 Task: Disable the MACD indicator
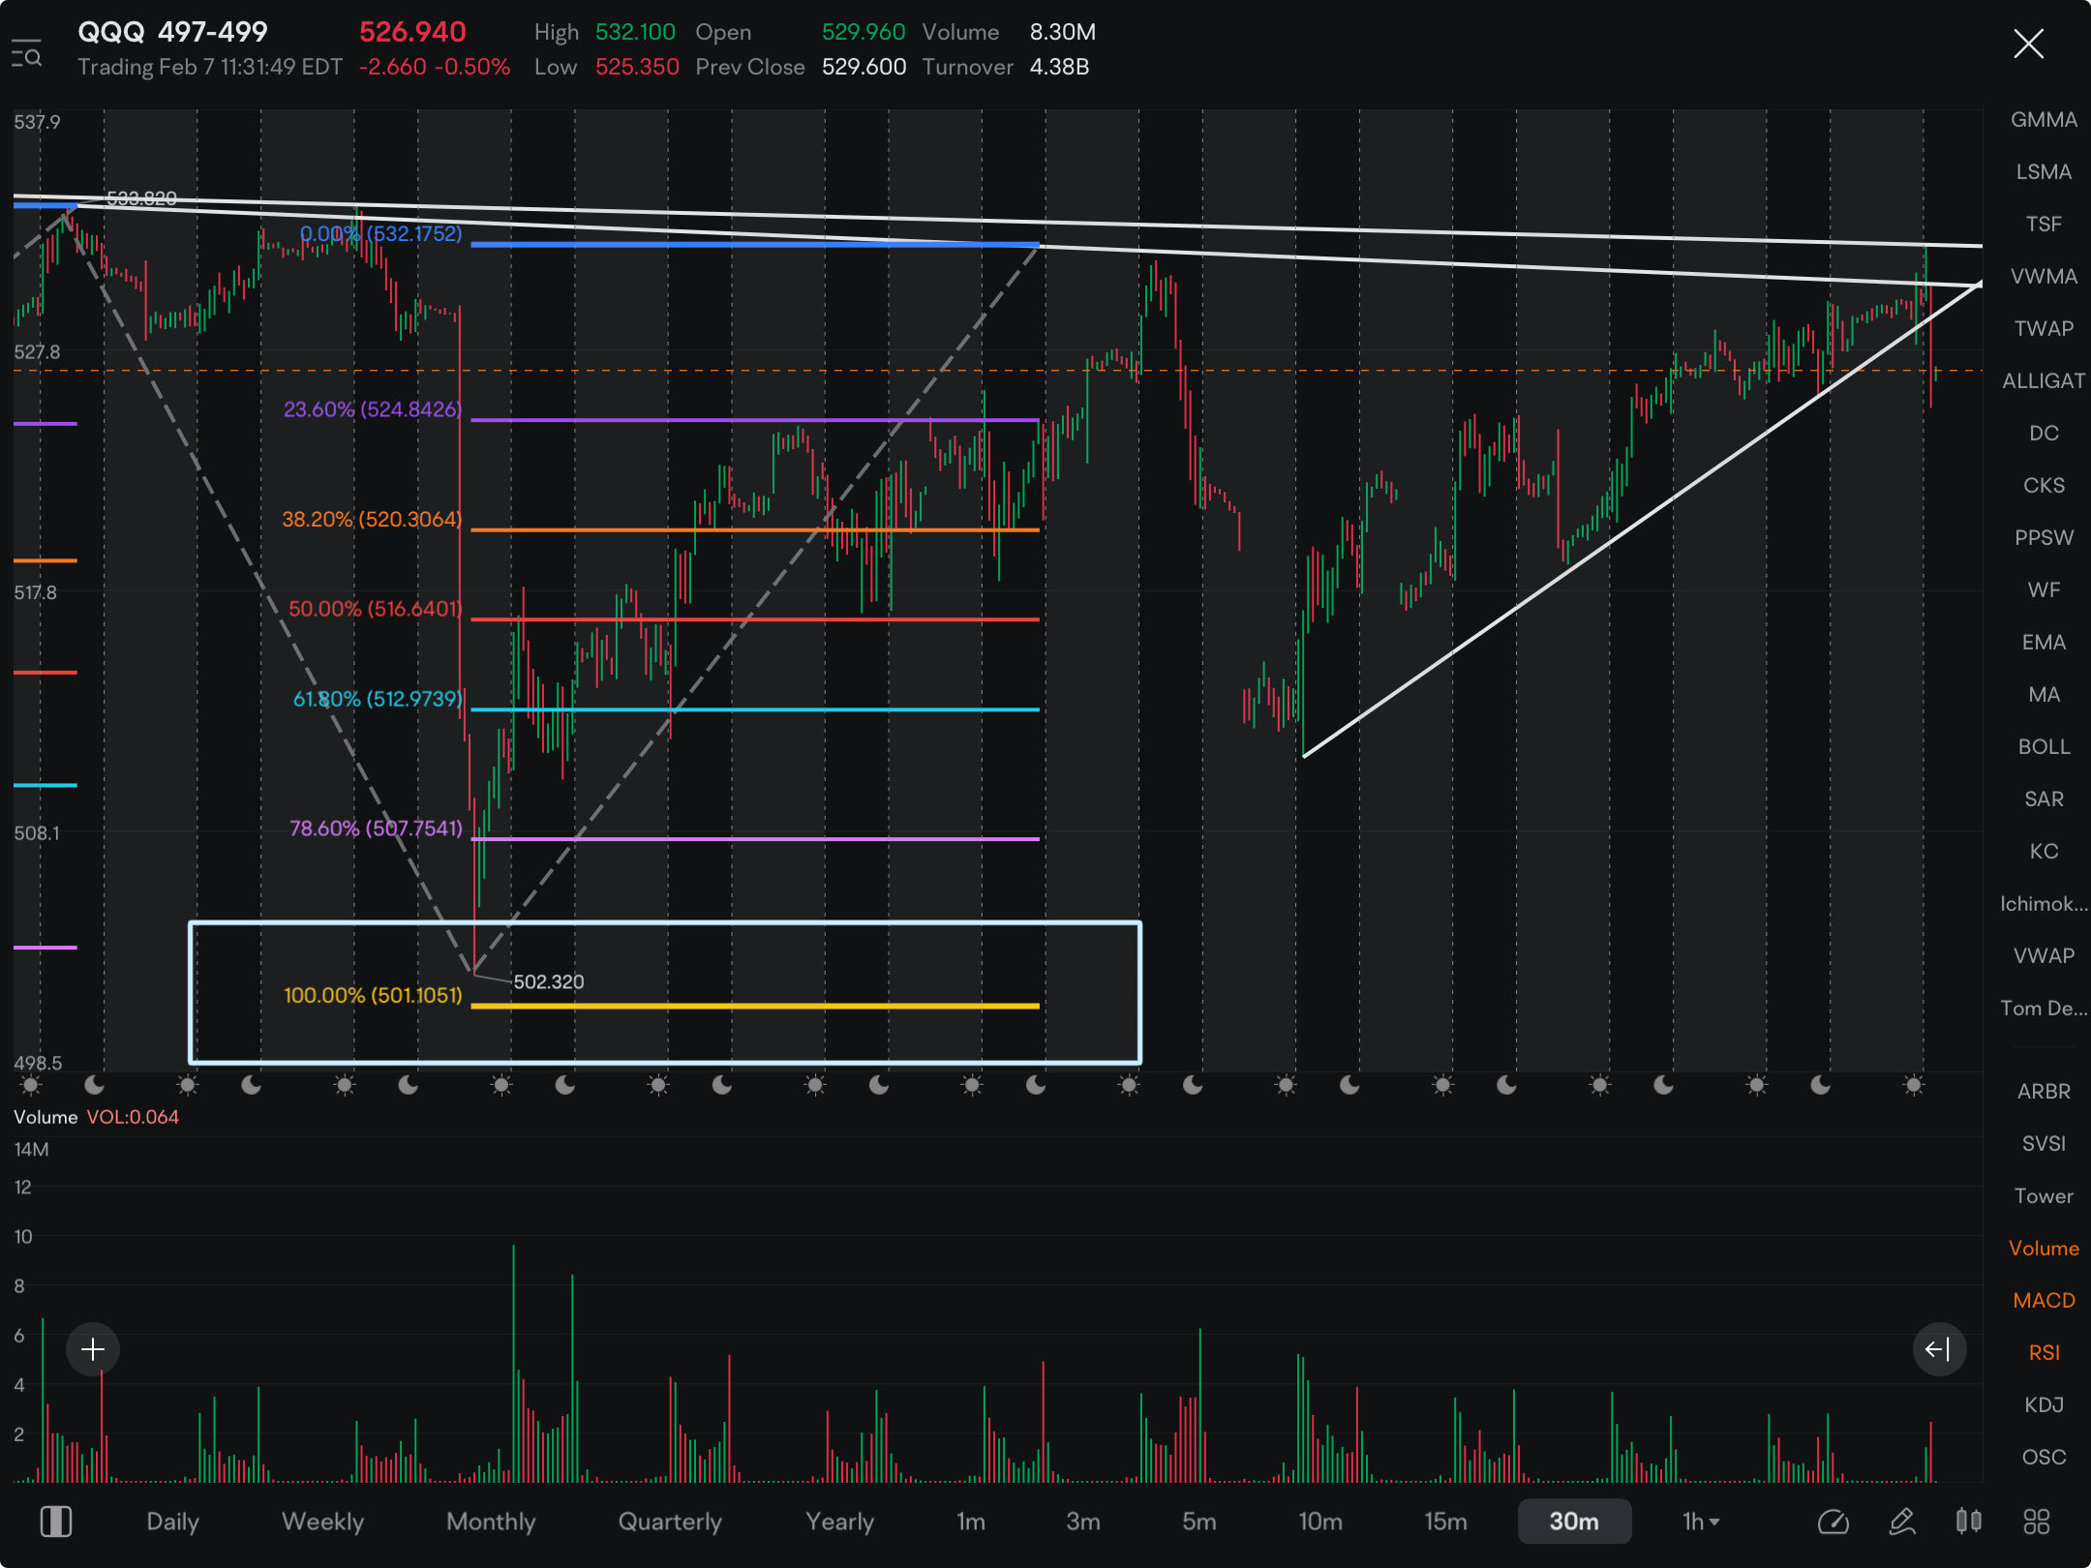coord(2044,1301)
